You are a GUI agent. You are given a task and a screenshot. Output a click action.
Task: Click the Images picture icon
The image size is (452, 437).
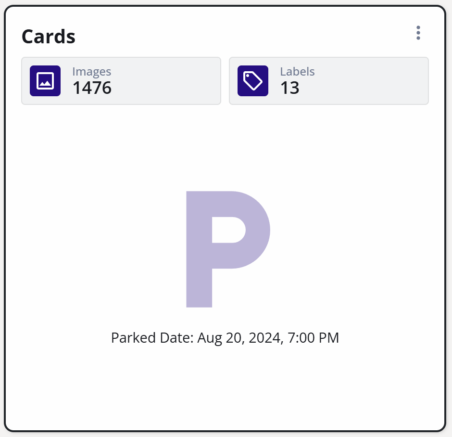45,81
